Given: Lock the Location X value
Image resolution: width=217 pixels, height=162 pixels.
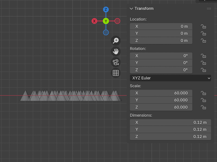Looking at the screenshot, I should click(x=203, y=26).
